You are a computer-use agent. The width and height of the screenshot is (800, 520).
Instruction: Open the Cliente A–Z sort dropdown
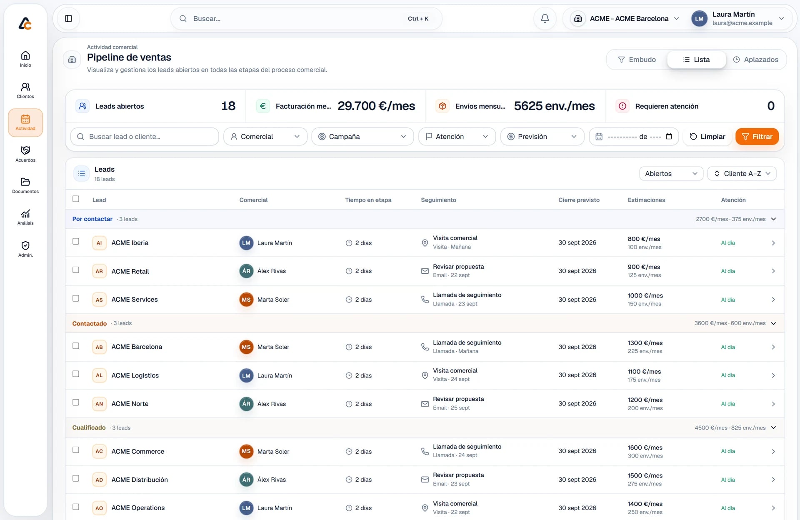click(x=742, y=173)
